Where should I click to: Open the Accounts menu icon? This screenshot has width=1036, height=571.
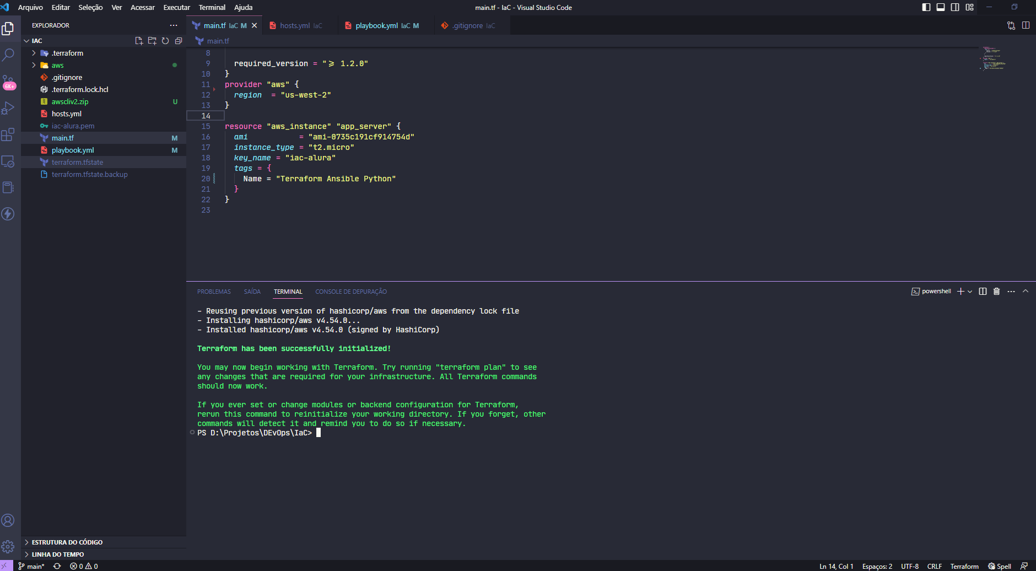click(8, 520)
